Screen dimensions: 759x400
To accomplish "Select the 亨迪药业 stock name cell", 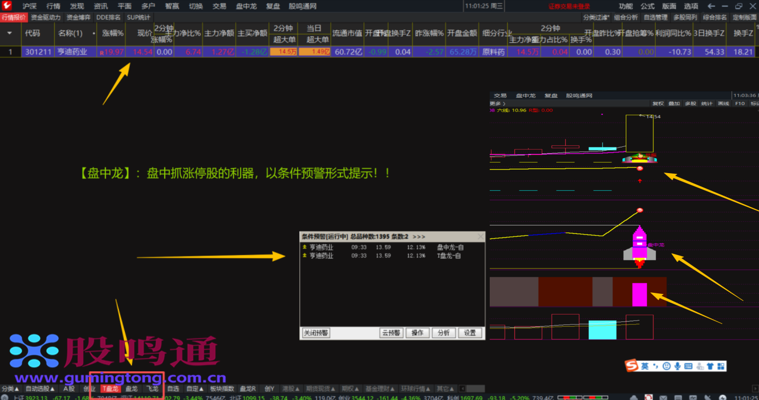I will click(72, 52).
